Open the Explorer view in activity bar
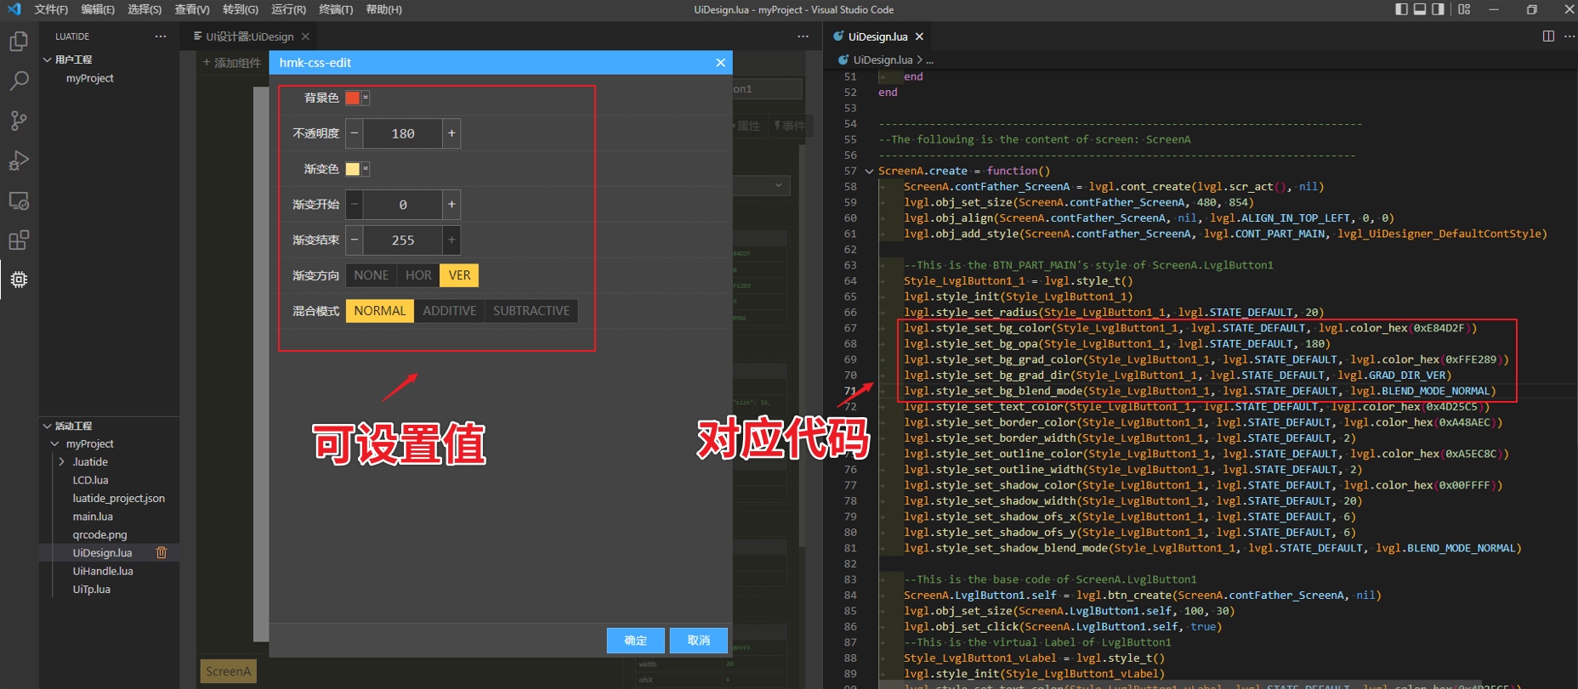1578x689 pixels. (19, 42)
